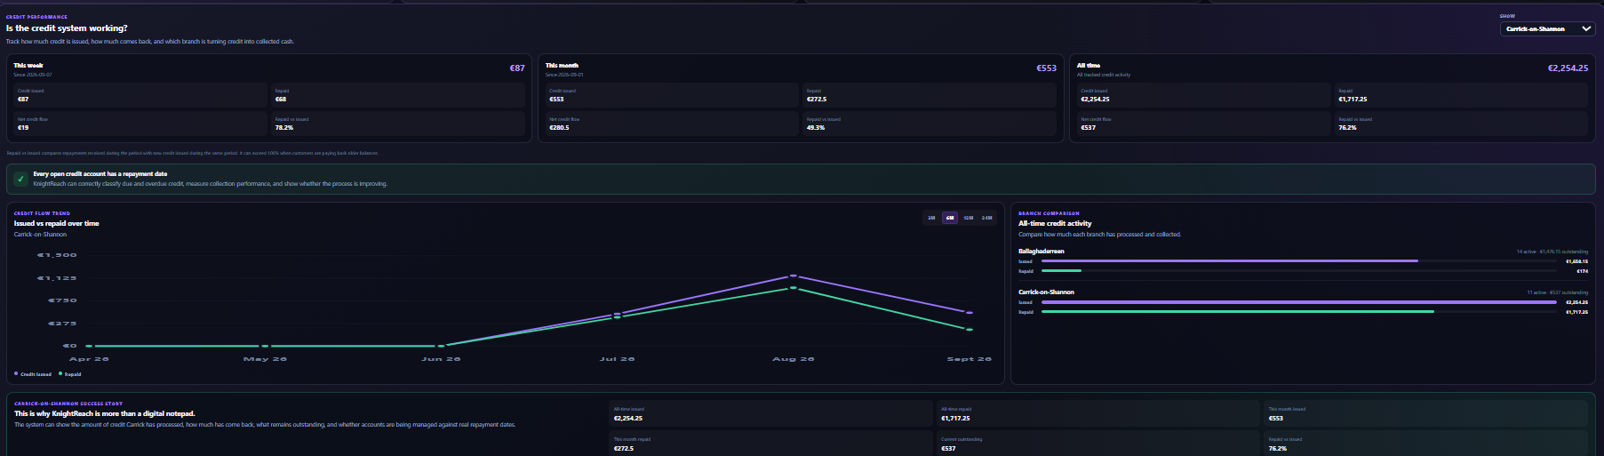Click the dropdown chevron arrow beside Carrick-on-Shannon
The image size is (1604, 456).
pos(1586,28)
